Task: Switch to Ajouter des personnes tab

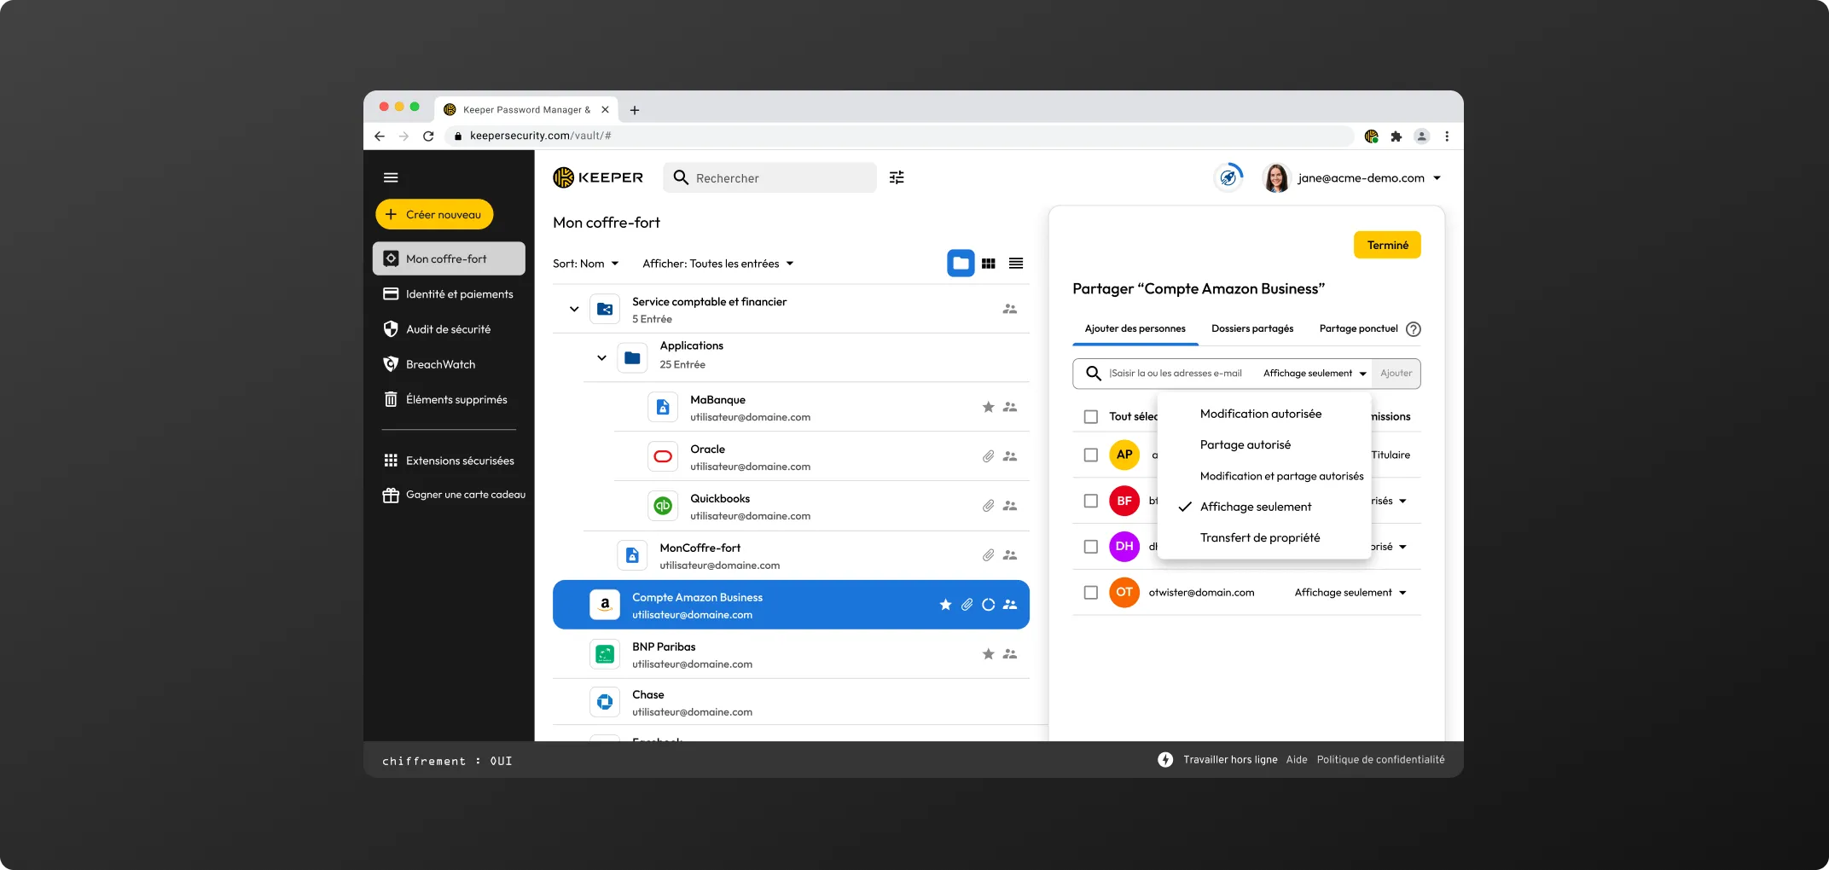Action: [1135, 329]
